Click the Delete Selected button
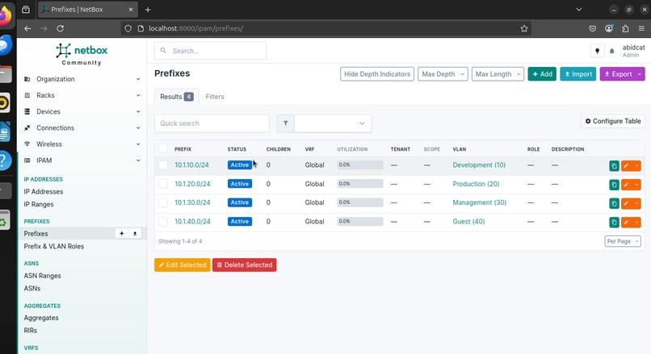 point(245,264)
